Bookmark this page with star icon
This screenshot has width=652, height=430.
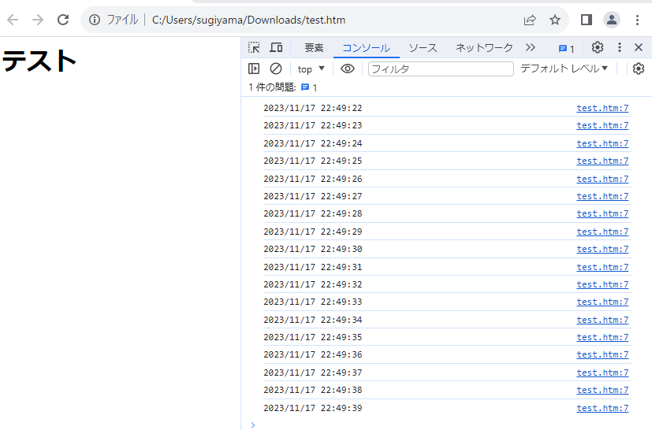click(x=555, y=20)
